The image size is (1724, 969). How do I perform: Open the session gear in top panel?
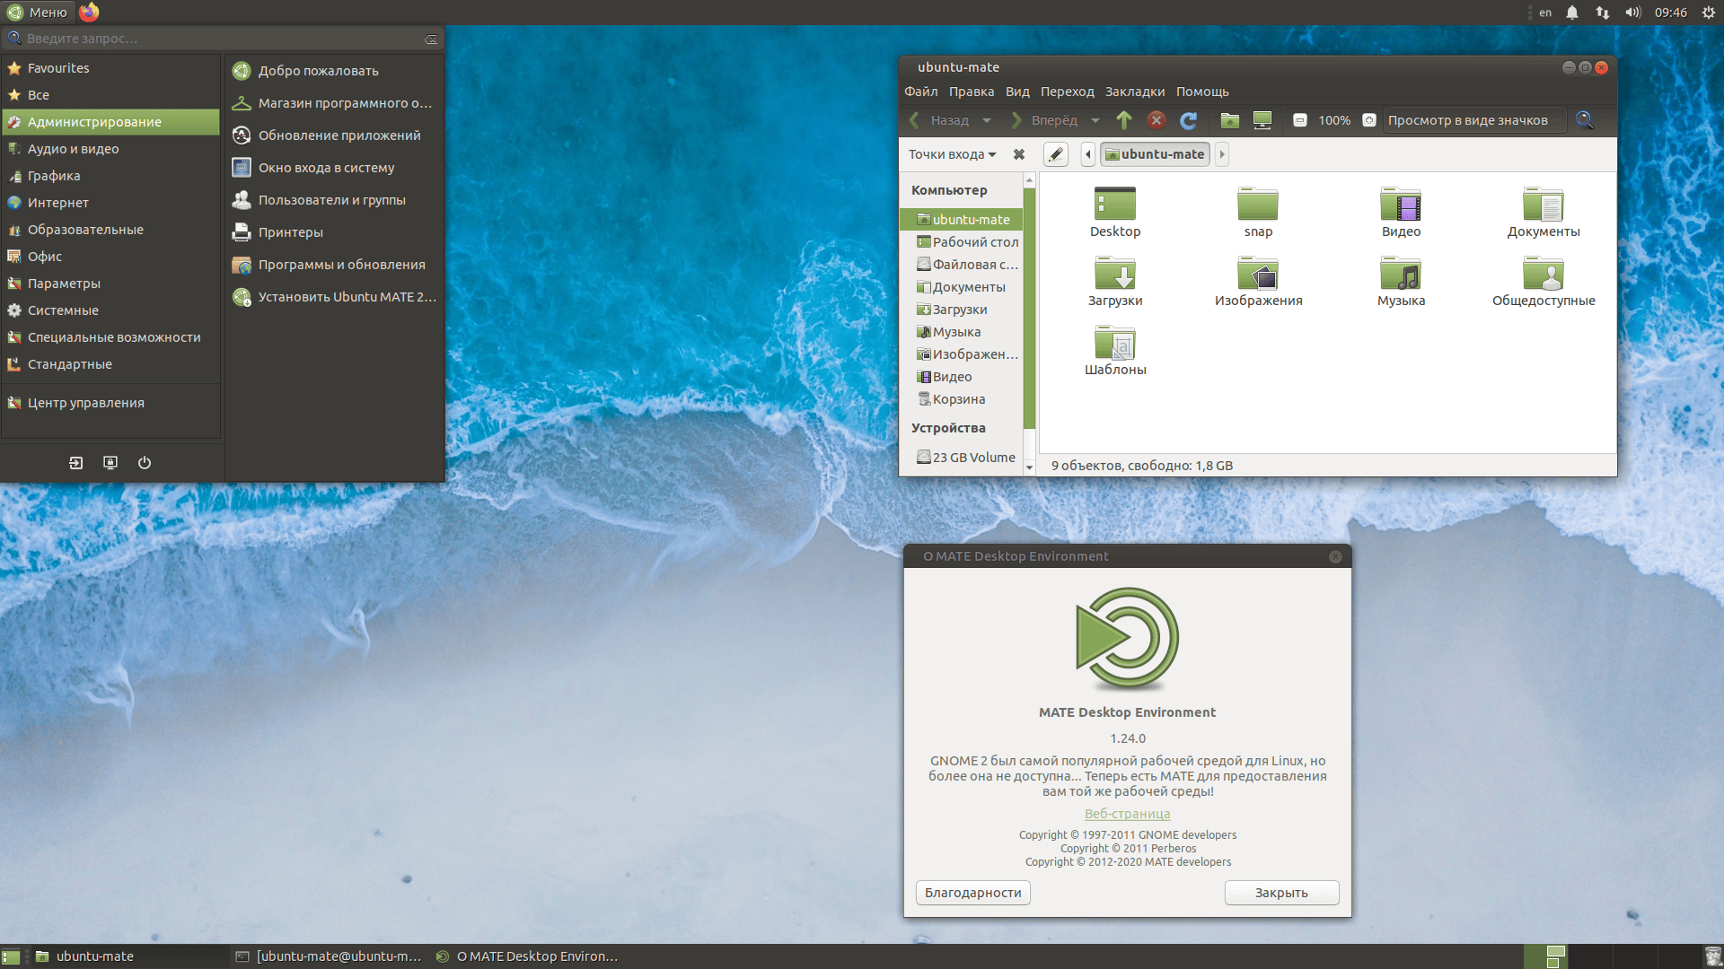coord(1709,13)
